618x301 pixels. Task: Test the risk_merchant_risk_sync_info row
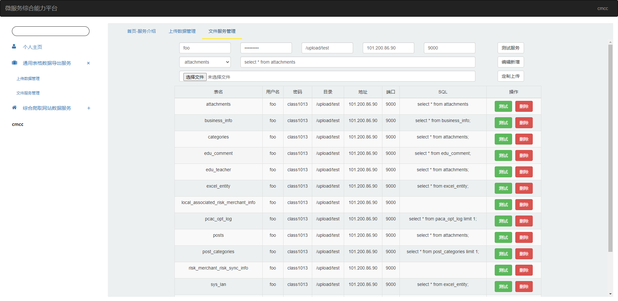pyautogui.click(x=503, y=270)
